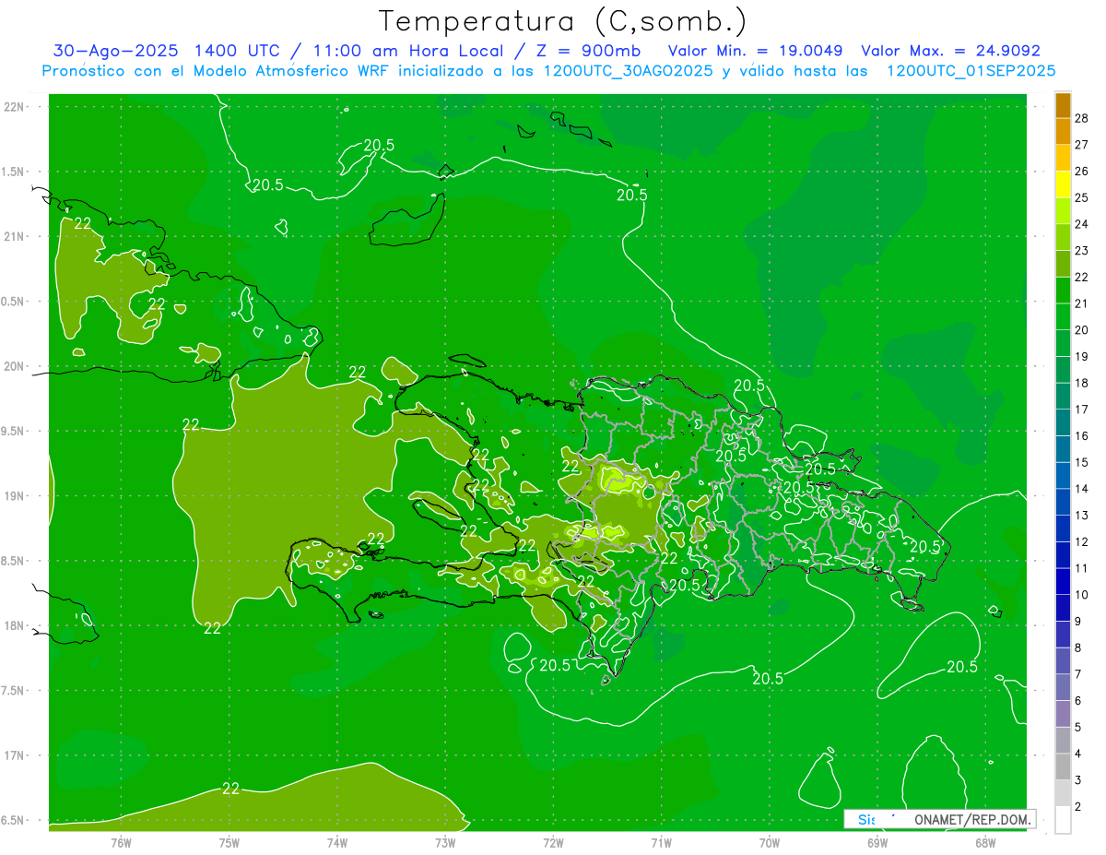The image size is (1106, 855).
Task: Click the '72W' longitude axis label
Action: tap(554, 843)
